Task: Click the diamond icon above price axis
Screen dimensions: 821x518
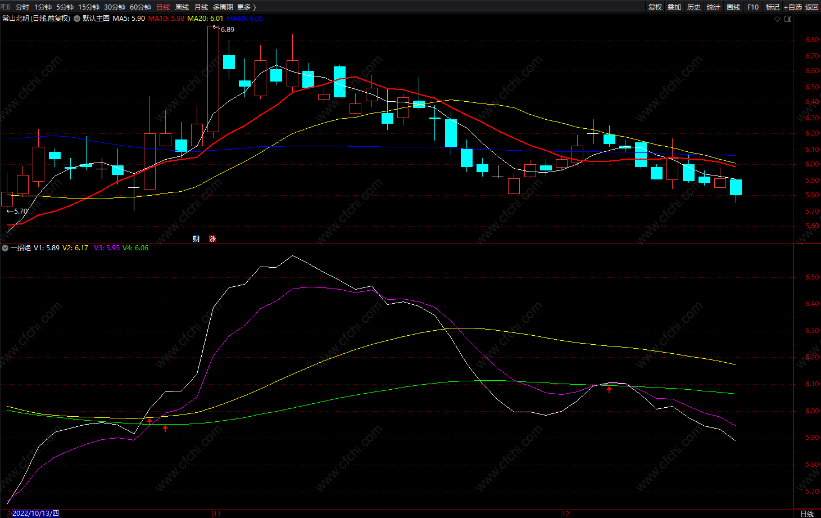Action: pos(778,19)
